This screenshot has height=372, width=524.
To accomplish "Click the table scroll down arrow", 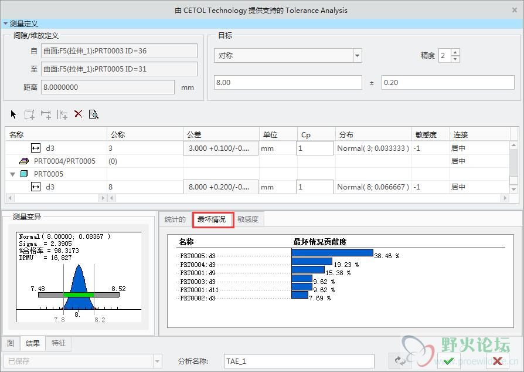I will point(513,190).
